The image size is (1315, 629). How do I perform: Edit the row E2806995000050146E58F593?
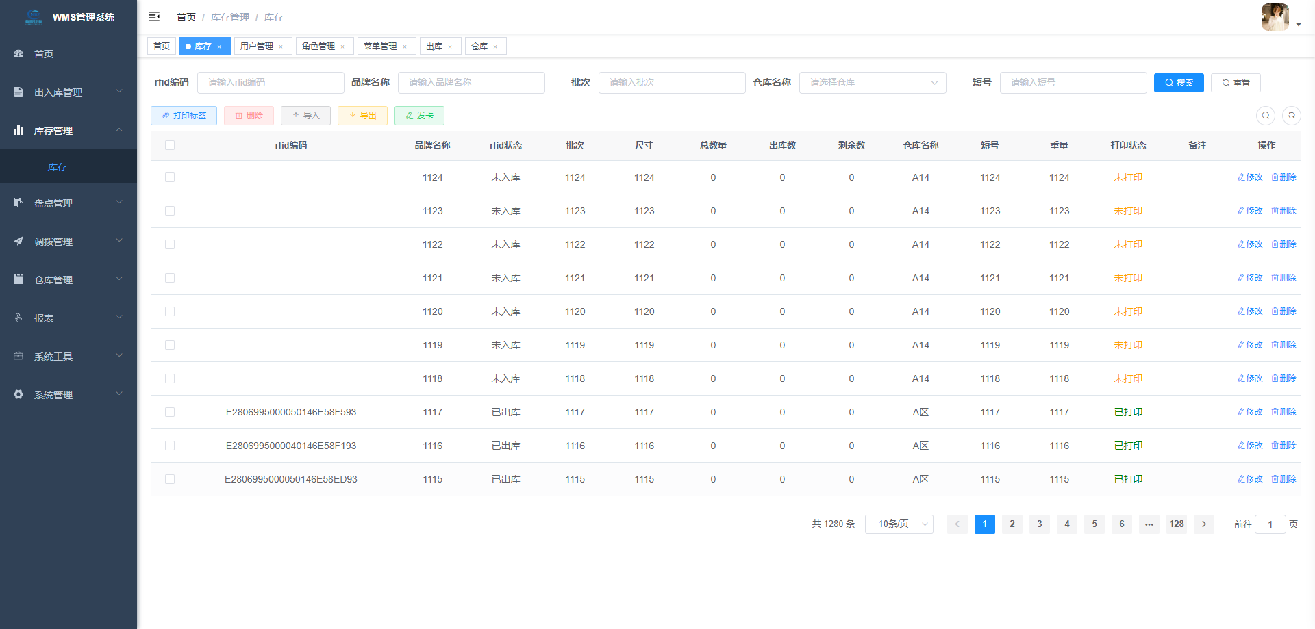tap(1250, 412)
